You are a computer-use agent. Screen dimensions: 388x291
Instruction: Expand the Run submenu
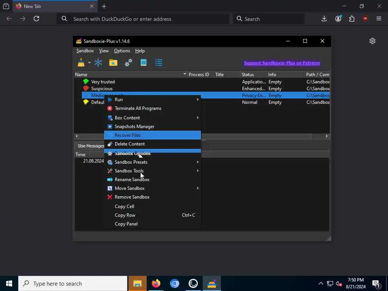[x=152, y=100]
